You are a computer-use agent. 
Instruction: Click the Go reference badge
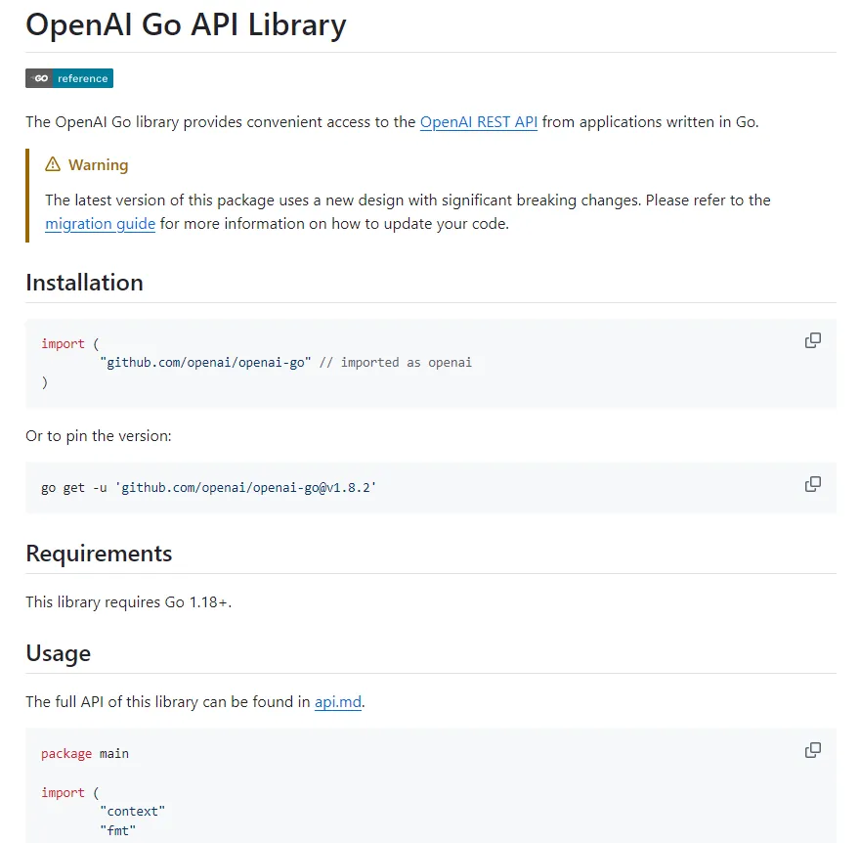69,78
